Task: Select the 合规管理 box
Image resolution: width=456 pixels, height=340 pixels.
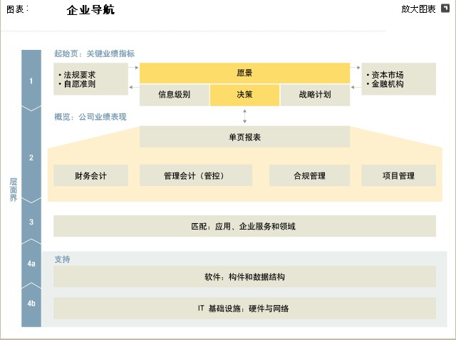Action: tap(309, 175)
